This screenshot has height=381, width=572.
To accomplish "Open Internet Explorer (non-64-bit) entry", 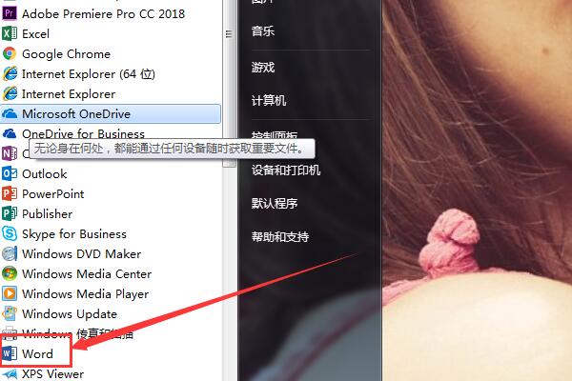I will click(x=69, y=94).
